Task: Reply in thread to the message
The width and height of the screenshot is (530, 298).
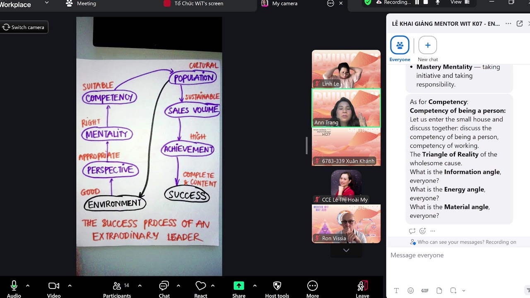Action: (412, 231)
